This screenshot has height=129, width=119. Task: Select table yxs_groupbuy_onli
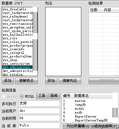tap(17, 27)
